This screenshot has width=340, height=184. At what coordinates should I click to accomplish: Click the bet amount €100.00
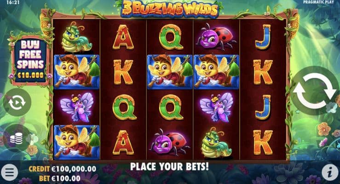click(66, 178)
